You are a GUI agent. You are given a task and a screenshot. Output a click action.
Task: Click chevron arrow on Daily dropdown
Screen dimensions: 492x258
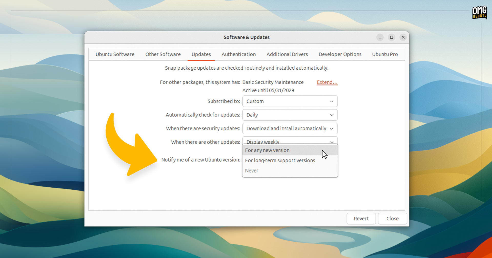pos(332,115)
